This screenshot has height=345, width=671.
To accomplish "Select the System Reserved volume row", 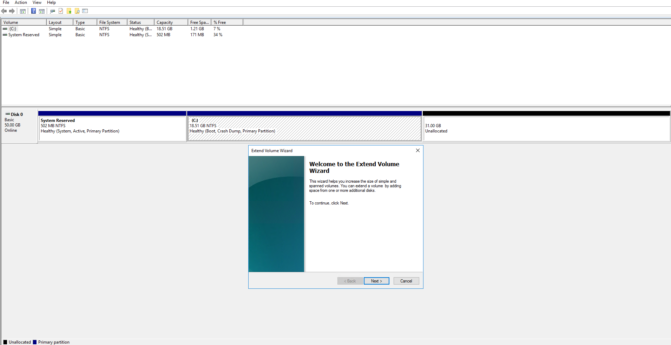I will pos(24,35).
